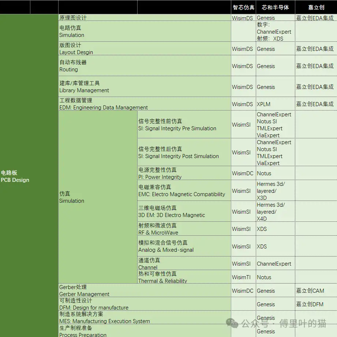Click 嘉立创EDA集成 in the EDM row
337x337 pixels.
[x=316, y=104]
